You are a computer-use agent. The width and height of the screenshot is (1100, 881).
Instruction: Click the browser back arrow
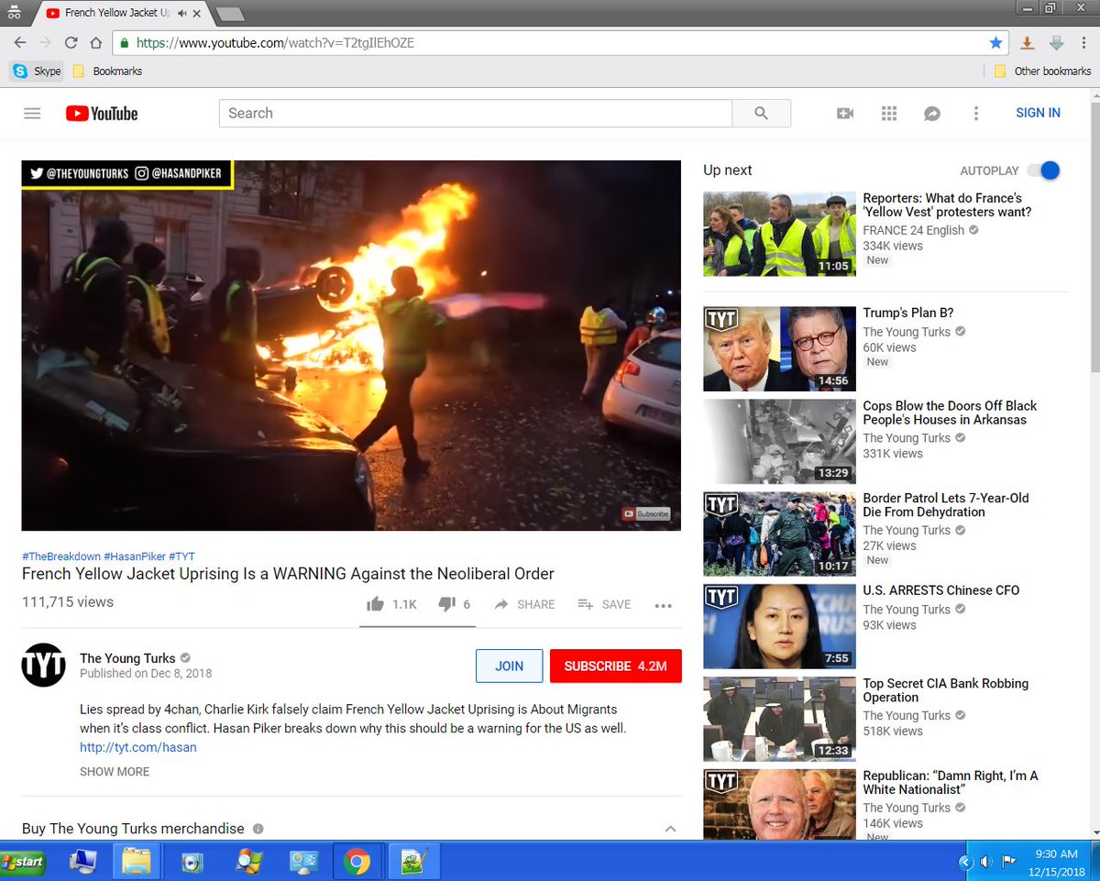19,43
